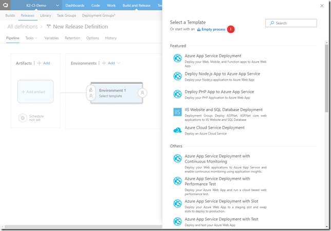The width and height of the screenshot is (331, 231).
Task: Select IIS Website and SQL Database Deployment
Action: pos(224,110)
